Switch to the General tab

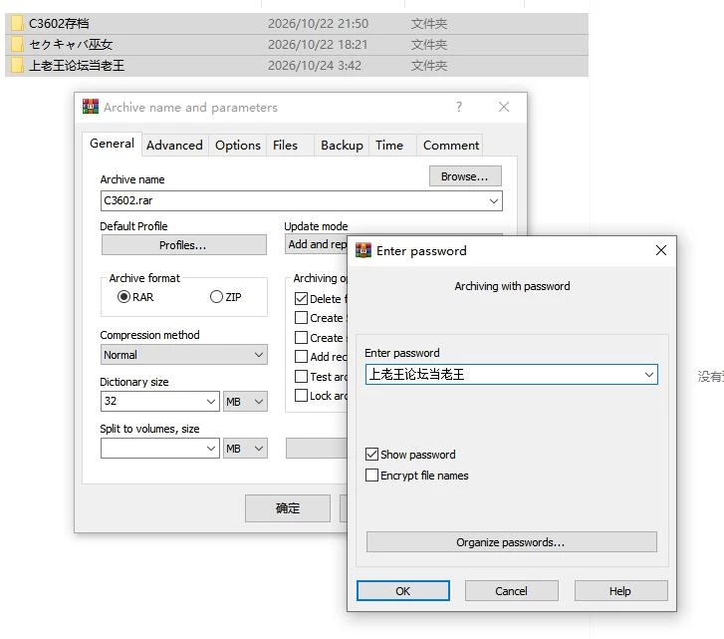113,144
